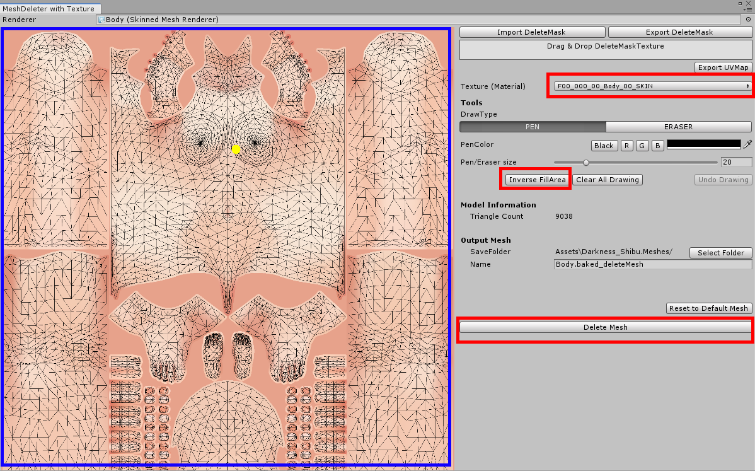Click the Drag & Drop DeleteMaskTexture area
Screen dimensions: 755x471
pyautogui.click(x=606, y=50)
